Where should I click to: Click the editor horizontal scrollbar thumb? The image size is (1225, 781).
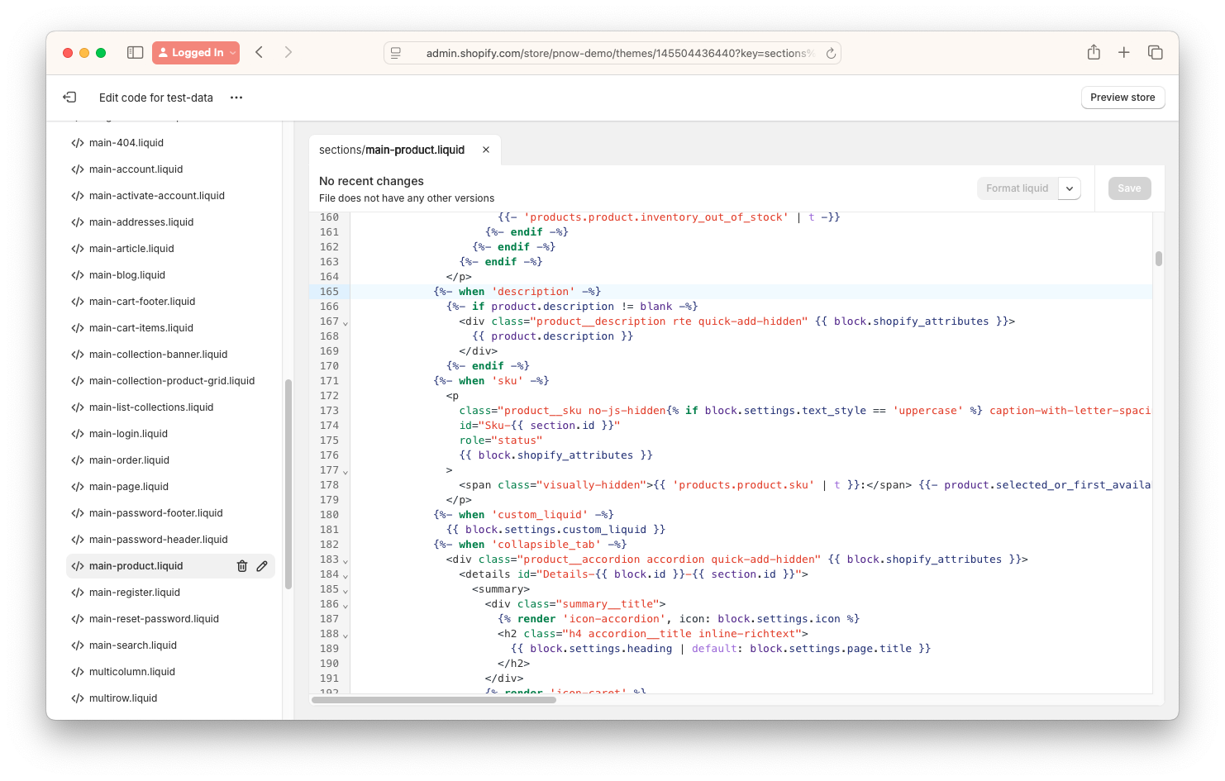(x=434, y=700)
